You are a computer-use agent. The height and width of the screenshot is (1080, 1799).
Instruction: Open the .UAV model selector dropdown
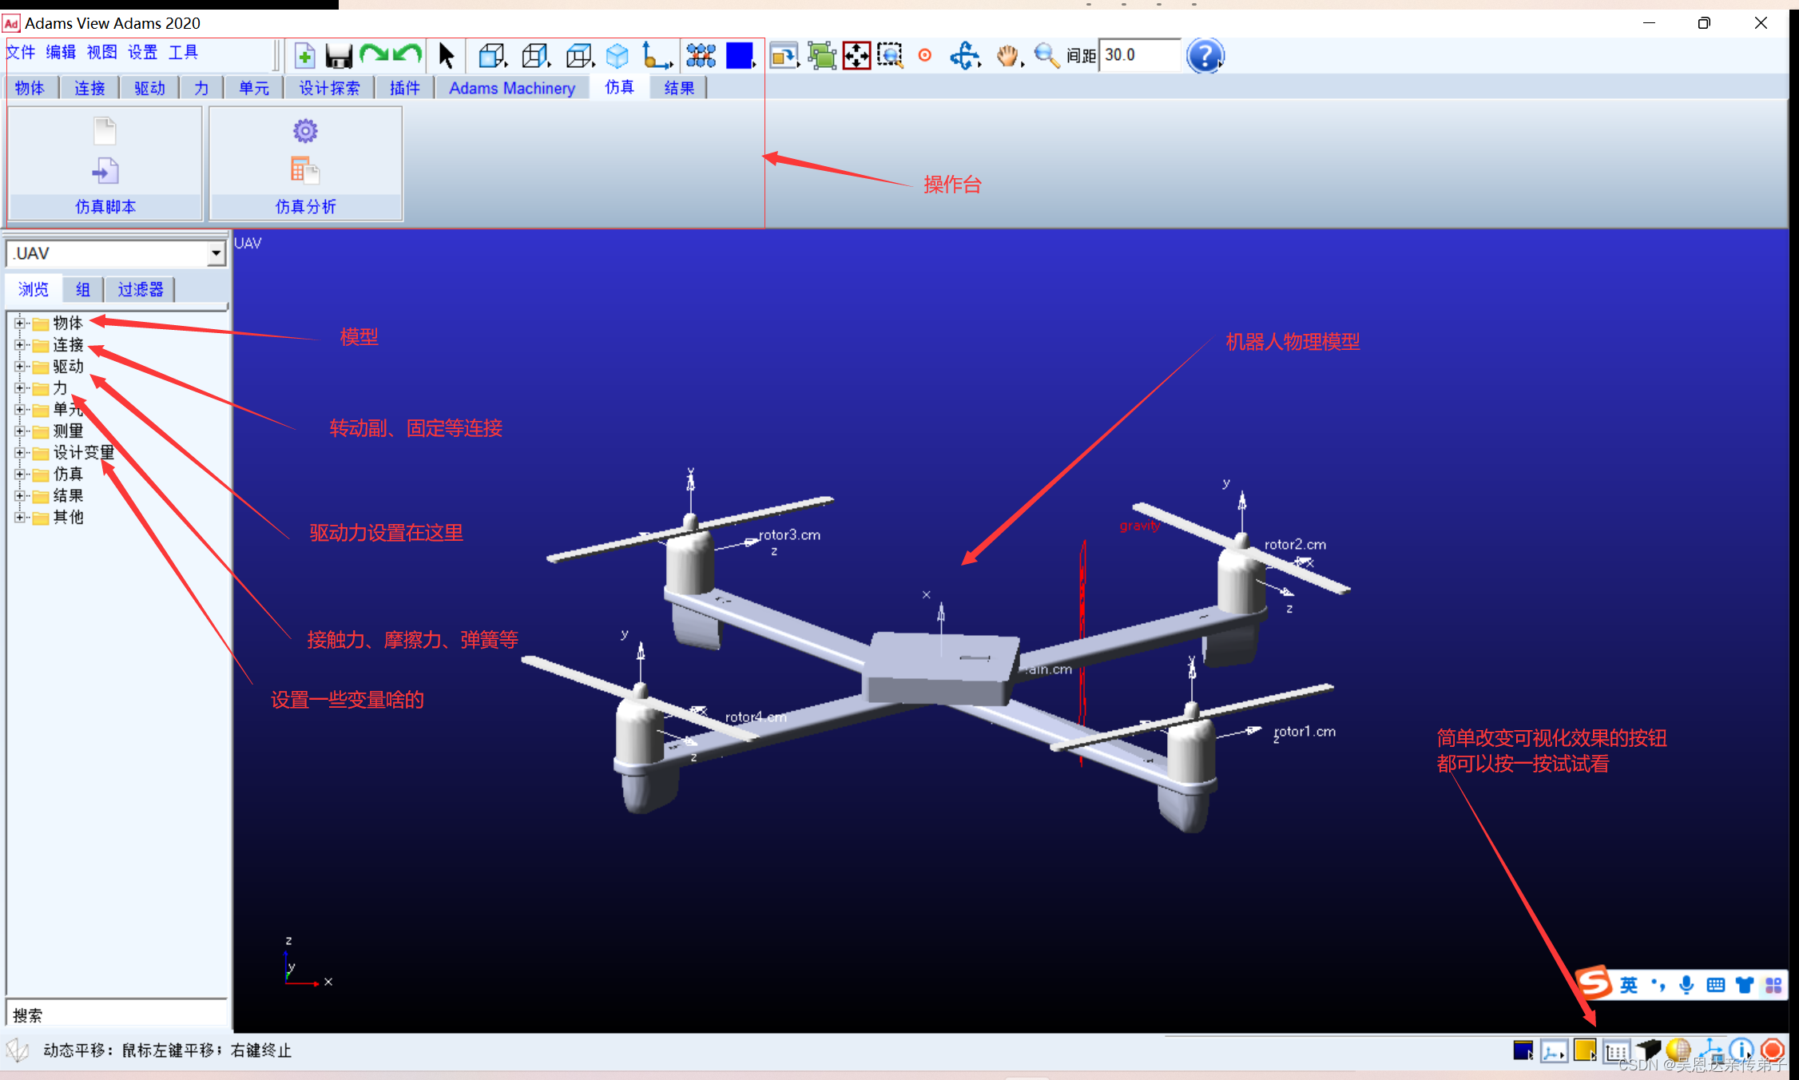click(x=214, y=253)
